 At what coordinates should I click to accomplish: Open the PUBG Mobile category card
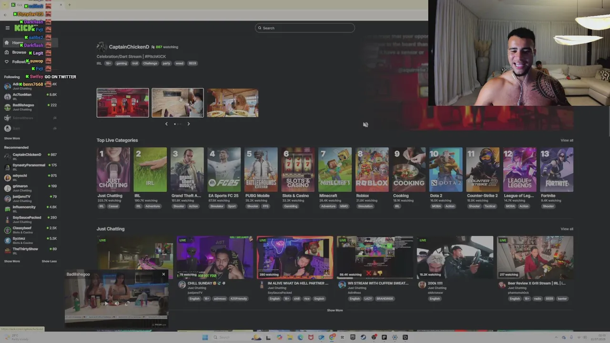point(261,170)
